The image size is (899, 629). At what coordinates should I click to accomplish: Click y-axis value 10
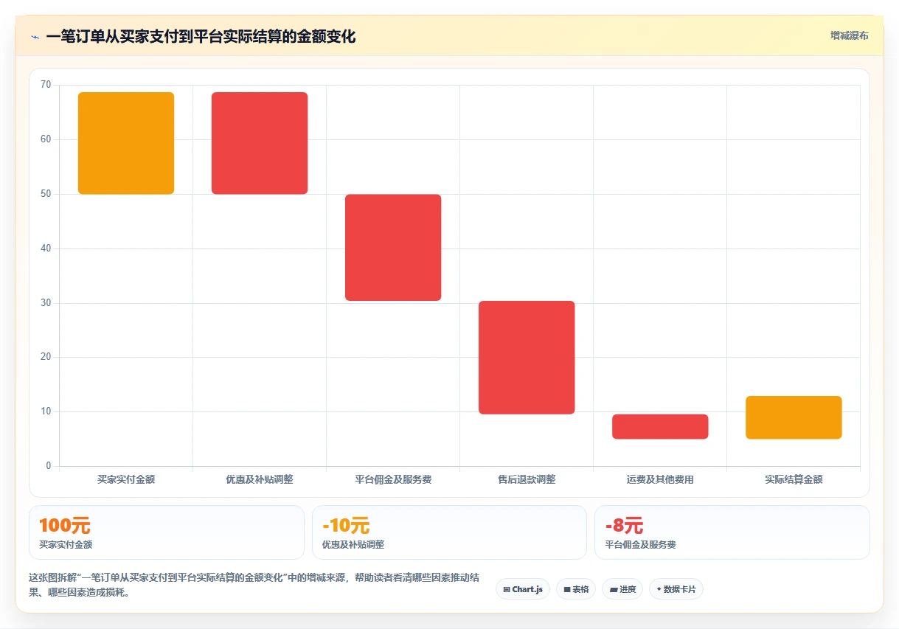[x=46, y=411]
